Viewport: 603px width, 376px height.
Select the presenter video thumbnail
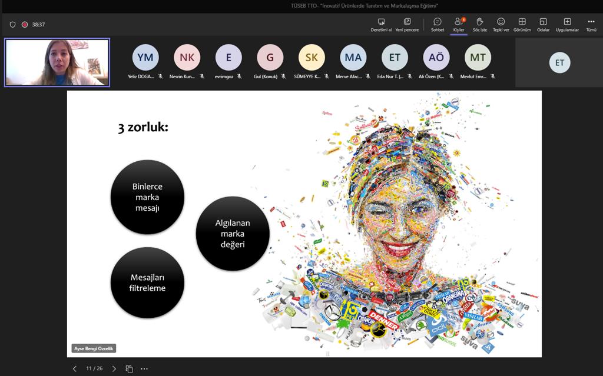tap(57, 62)
